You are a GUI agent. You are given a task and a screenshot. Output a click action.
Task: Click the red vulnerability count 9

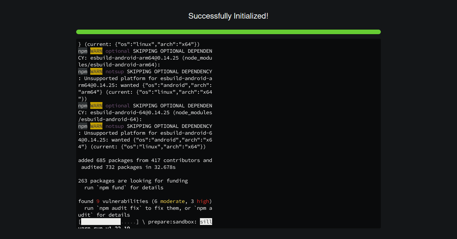[x=97, y=201]
